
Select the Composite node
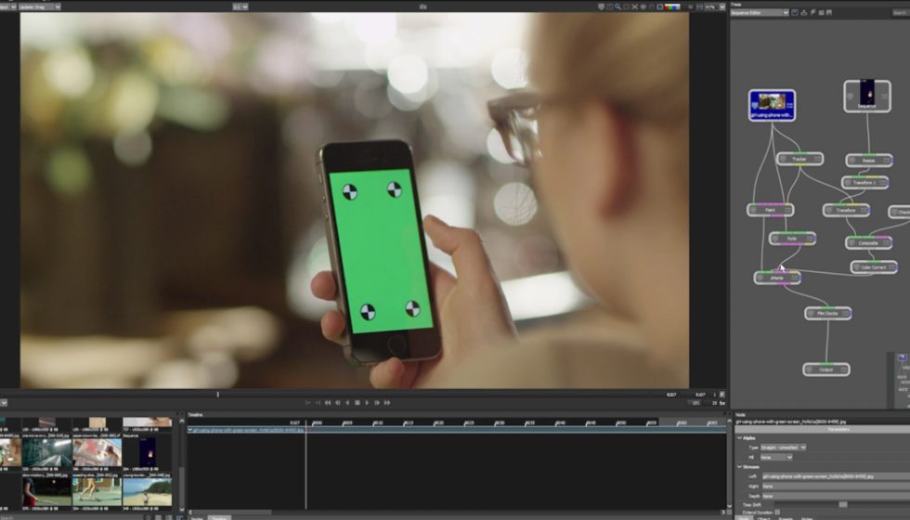pos(868,242)
